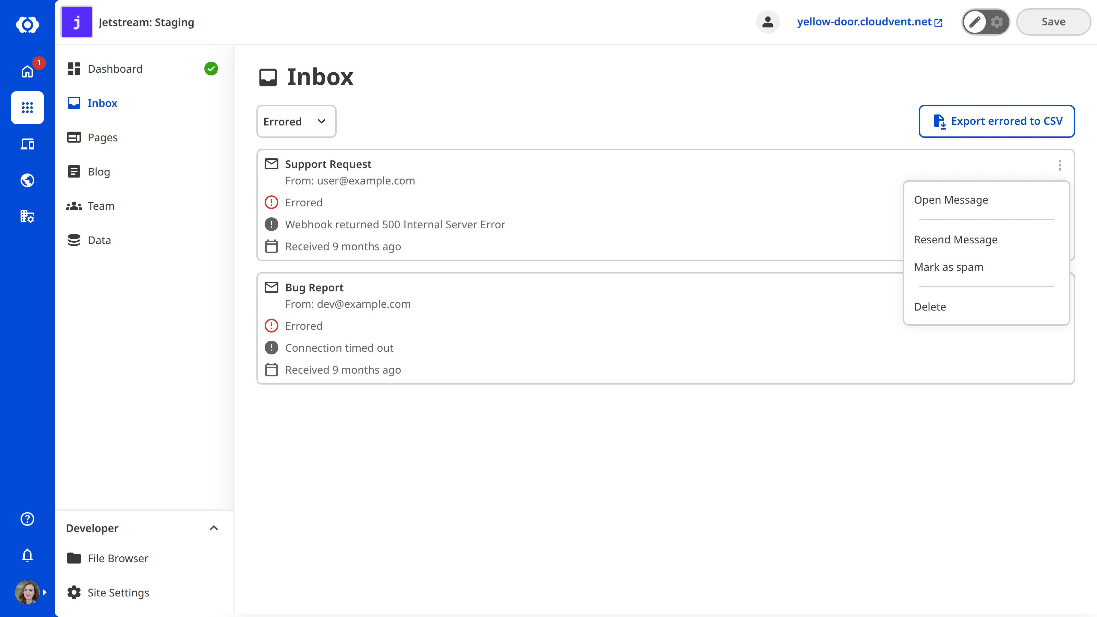1097x617 pixels.
Task: Choose Resend Message from context menu
Action: (986, 239)
